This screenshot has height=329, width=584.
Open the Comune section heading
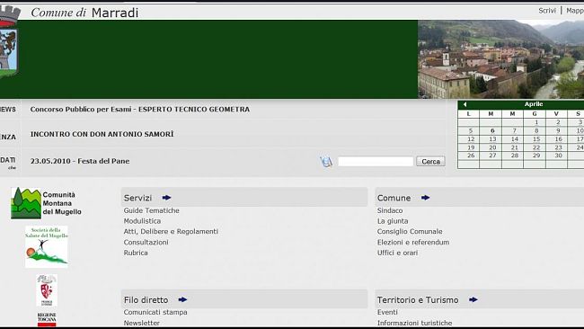[x=394, y=198]
